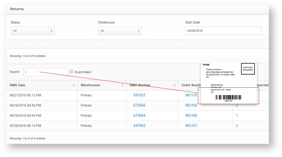The height and width of the screenshot is (157, 282).
Task: Open order MO155
Action: (191, 105)
